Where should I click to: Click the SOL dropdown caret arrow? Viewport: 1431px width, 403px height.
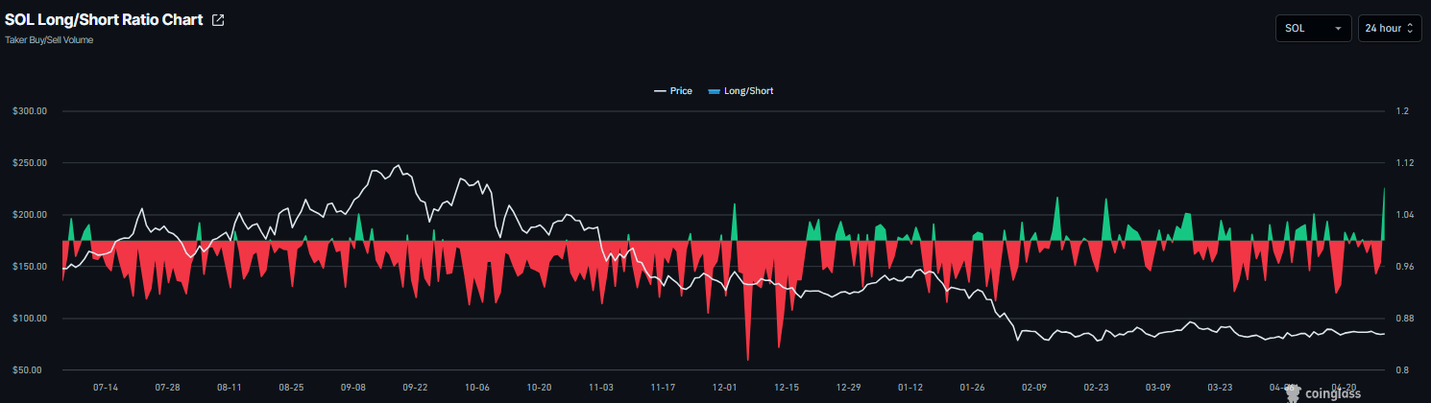click(1338, 29)
